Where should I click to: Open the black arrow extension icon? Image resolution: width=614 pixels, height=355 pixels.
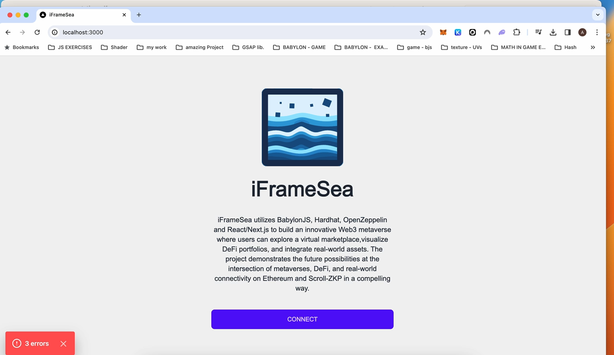coord(472,32)
